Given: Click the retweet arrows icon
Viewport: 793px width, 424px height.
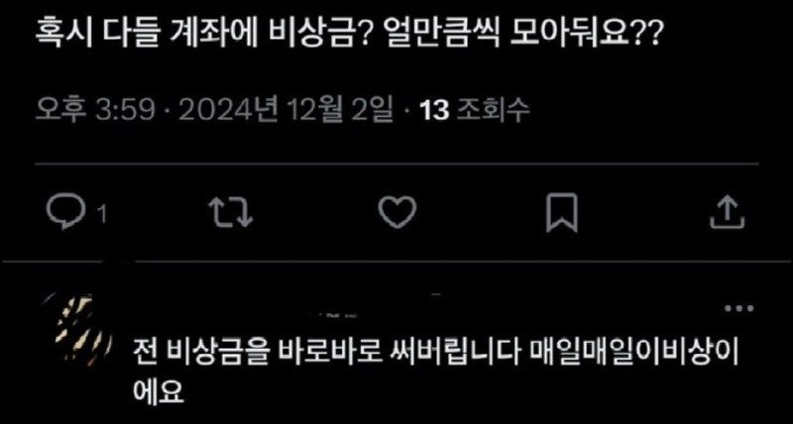Looking at the screenshot, I should 231,212.
